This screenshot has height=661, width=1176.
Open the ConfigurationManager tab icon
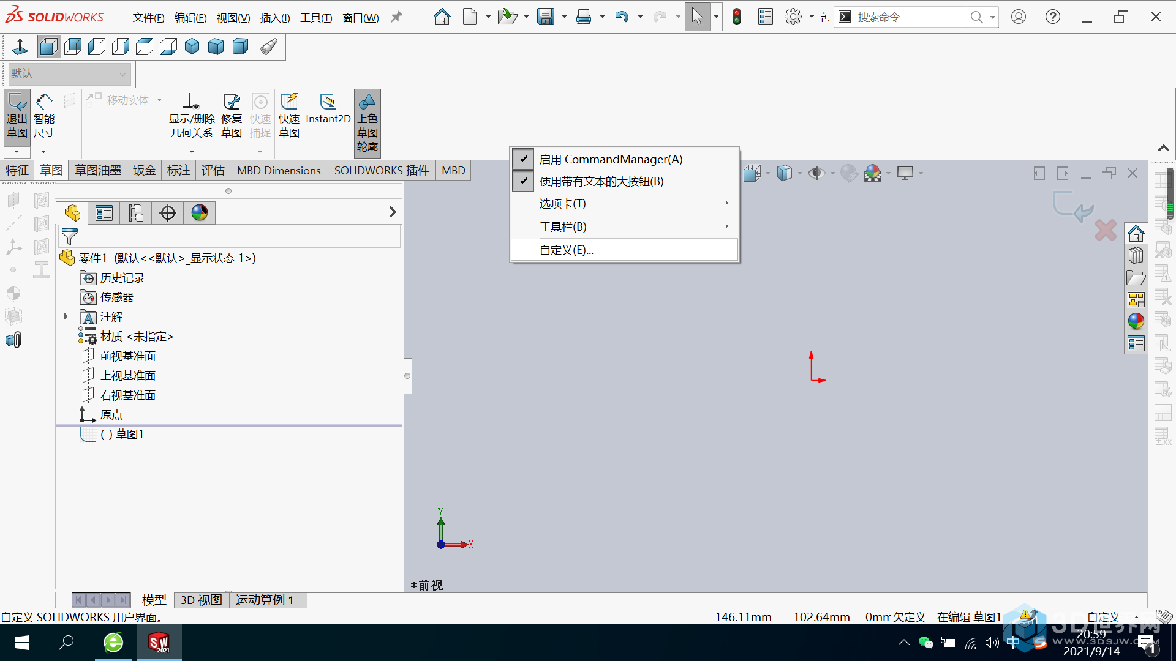point(136,213)
